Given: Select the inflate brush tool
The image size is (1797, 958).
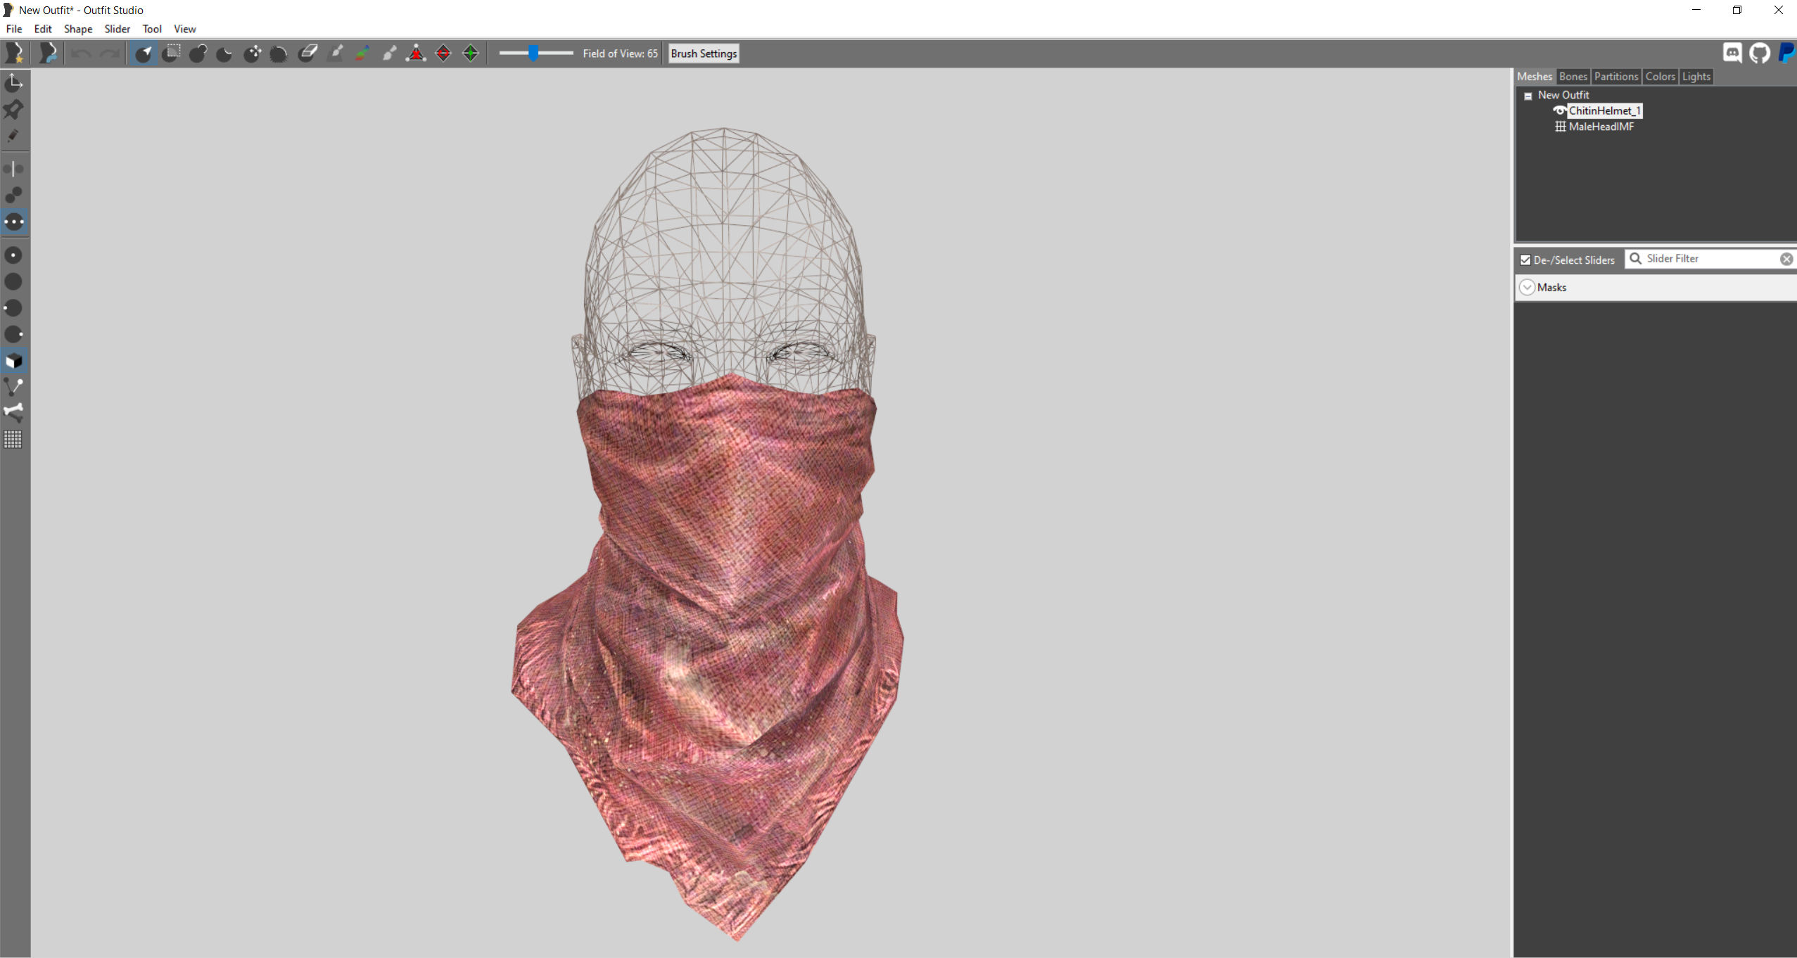Looking at the screenshot, I should [x=198, y=53].
